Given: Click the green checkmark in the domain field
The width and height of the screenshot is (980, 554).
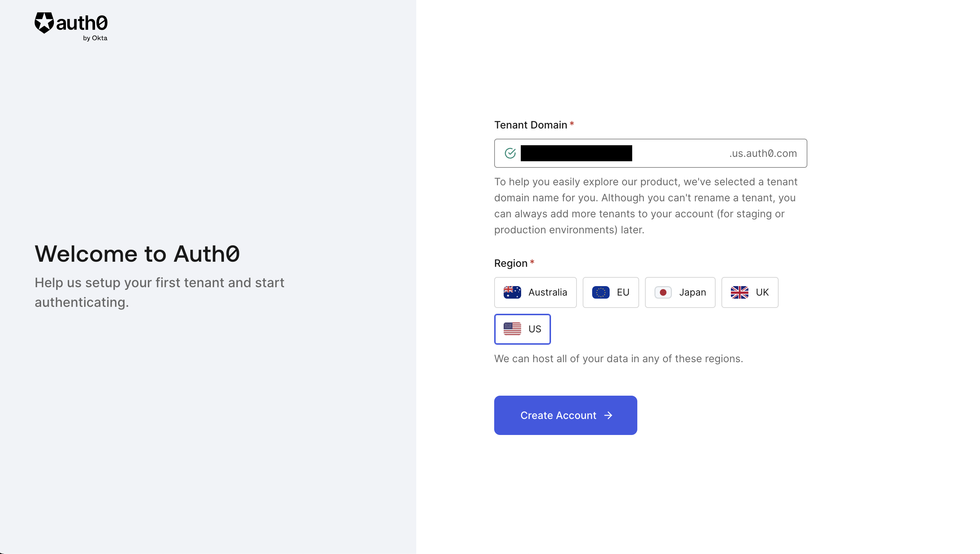Looking at the screenshot, I should [510, 153].
